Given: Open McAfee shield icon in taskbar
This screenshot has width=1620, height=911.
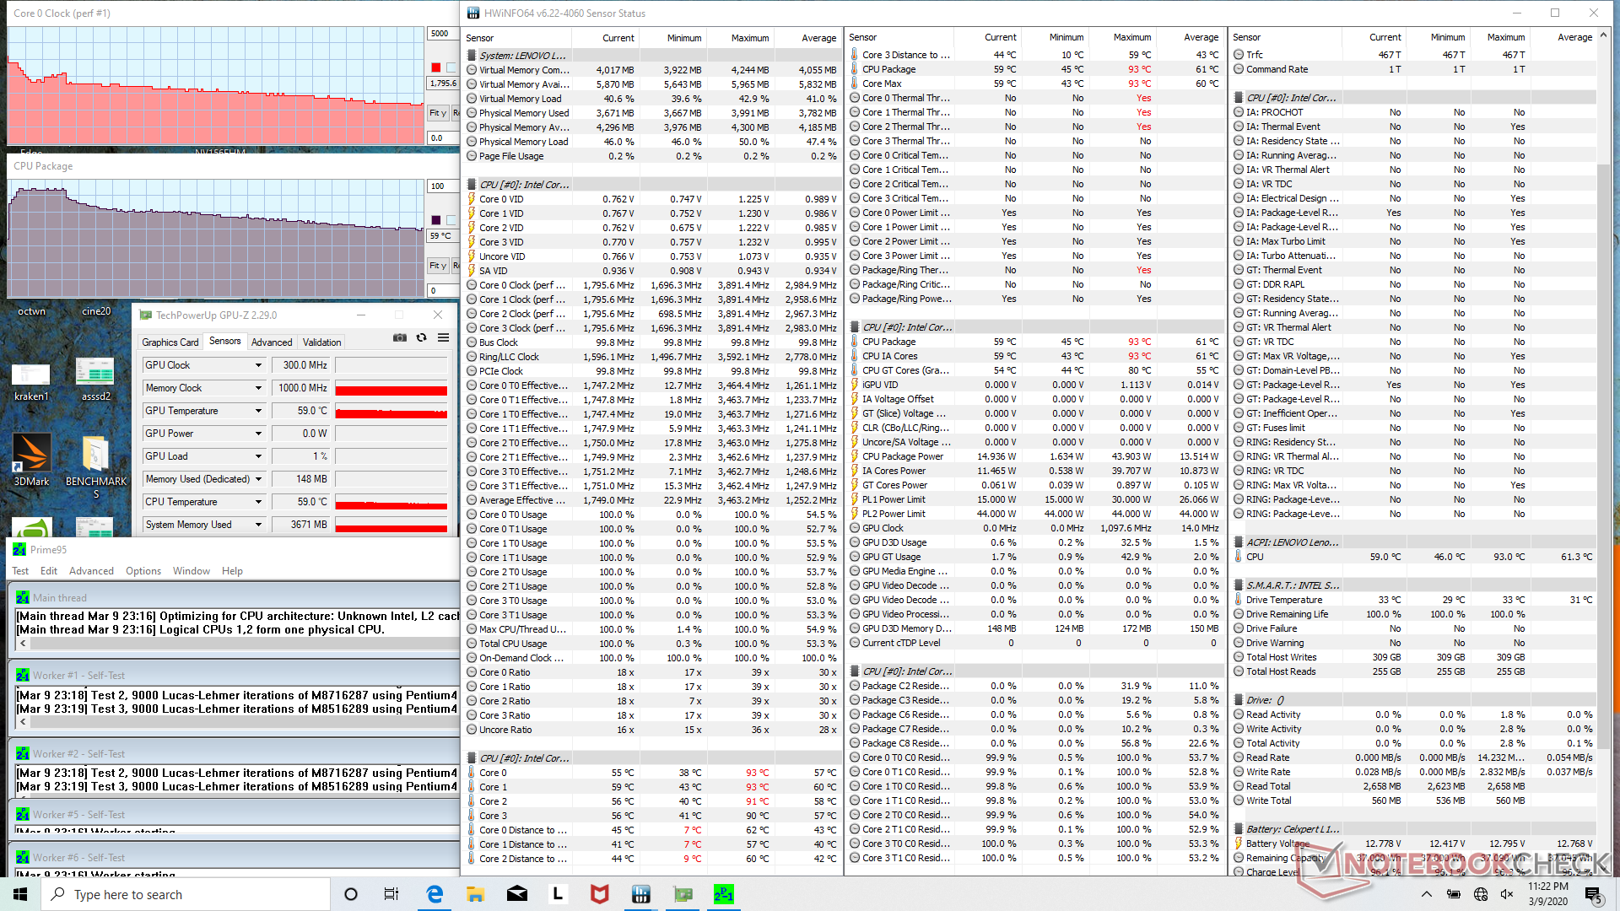Looking at the screenshot, I should click(x=599, y=894).
